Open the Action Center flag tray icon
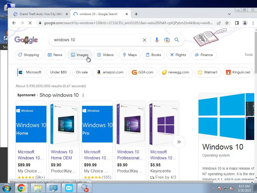The image size is (257, 193). tap(220, 188)
